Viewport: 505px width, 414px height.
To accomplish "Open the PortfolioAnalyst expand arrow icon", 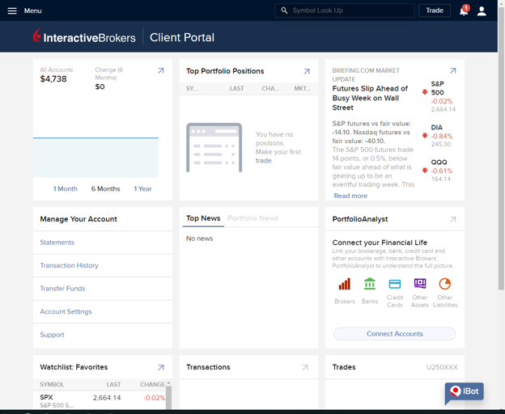I will pos(453,219).
